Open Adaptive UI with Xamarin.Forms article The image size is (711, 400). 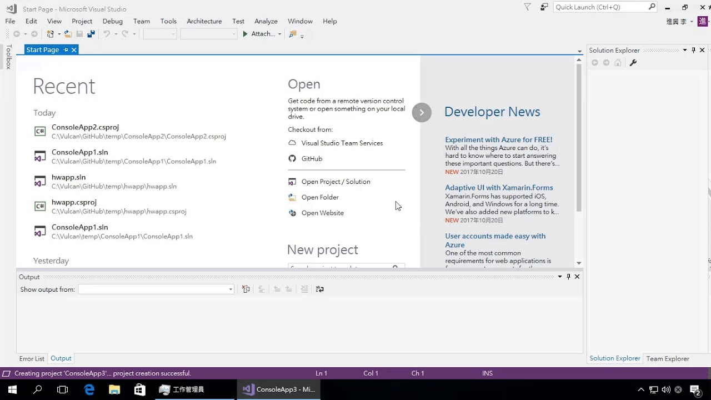pos(499,188)
